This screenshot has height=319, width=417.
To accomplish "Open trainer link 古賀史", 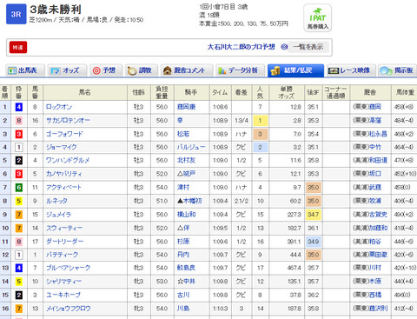I will coord(378,215).
